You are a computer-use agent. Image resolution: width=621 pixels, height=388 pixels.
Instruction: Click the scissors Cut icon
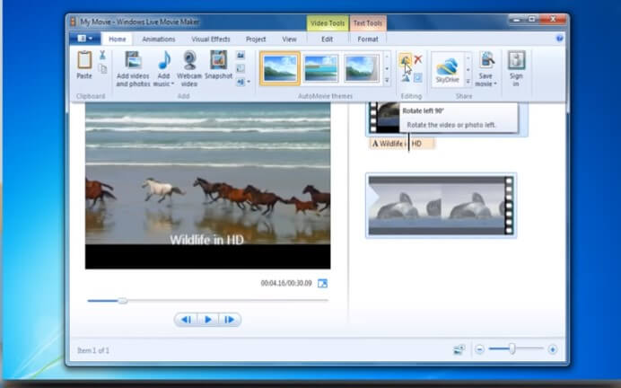pos(102,55)
